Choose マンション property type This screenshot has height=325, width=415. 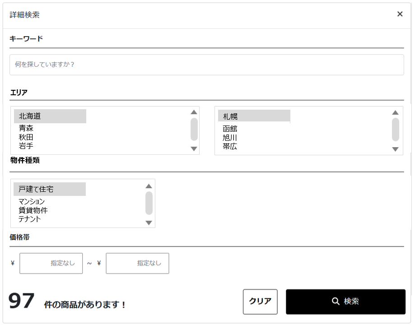[32, 202]
